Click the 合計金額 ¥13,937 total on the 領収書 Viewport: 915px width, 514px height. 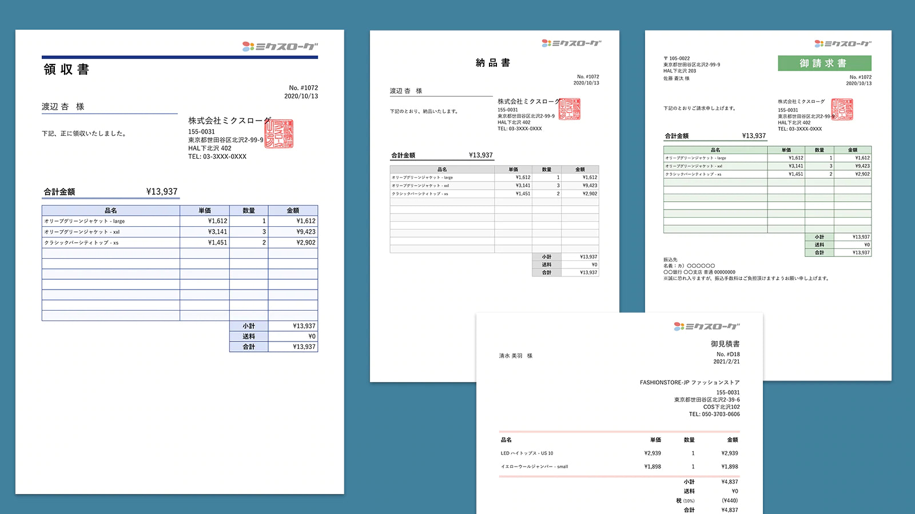pos(110,192)
